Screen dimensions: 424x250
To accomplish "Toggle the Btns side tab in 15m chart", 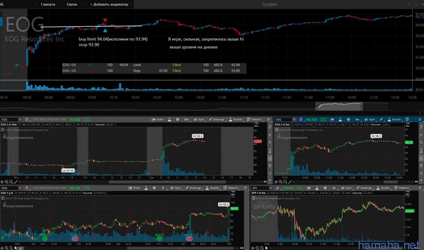I will 270,150.
